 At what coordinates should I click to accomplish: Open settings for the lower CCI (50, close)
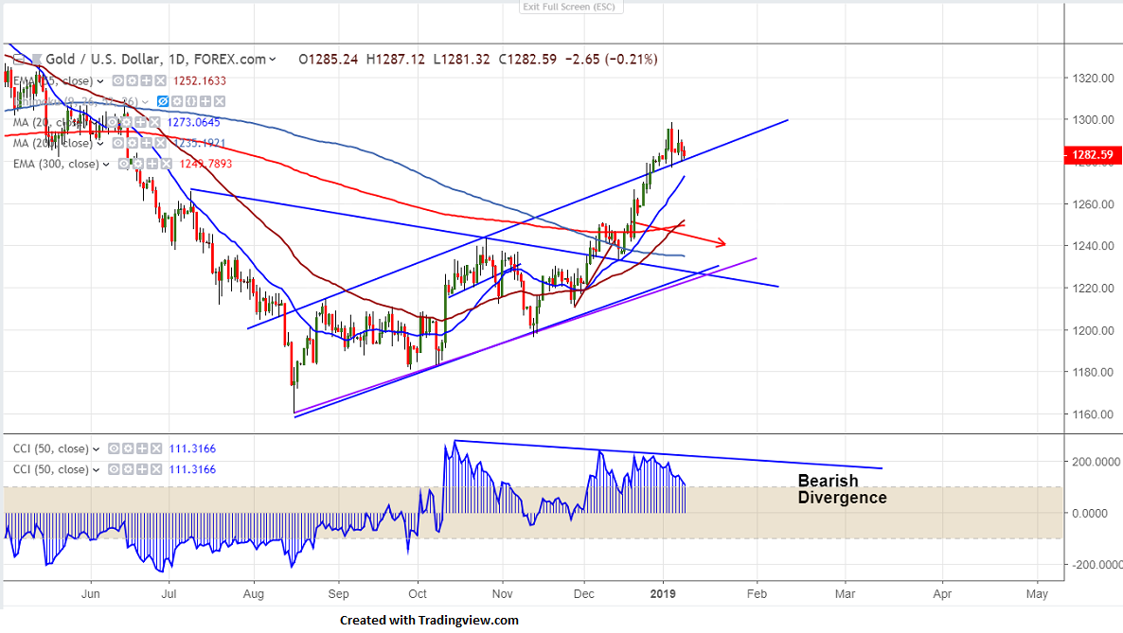(x=128, y=469)
